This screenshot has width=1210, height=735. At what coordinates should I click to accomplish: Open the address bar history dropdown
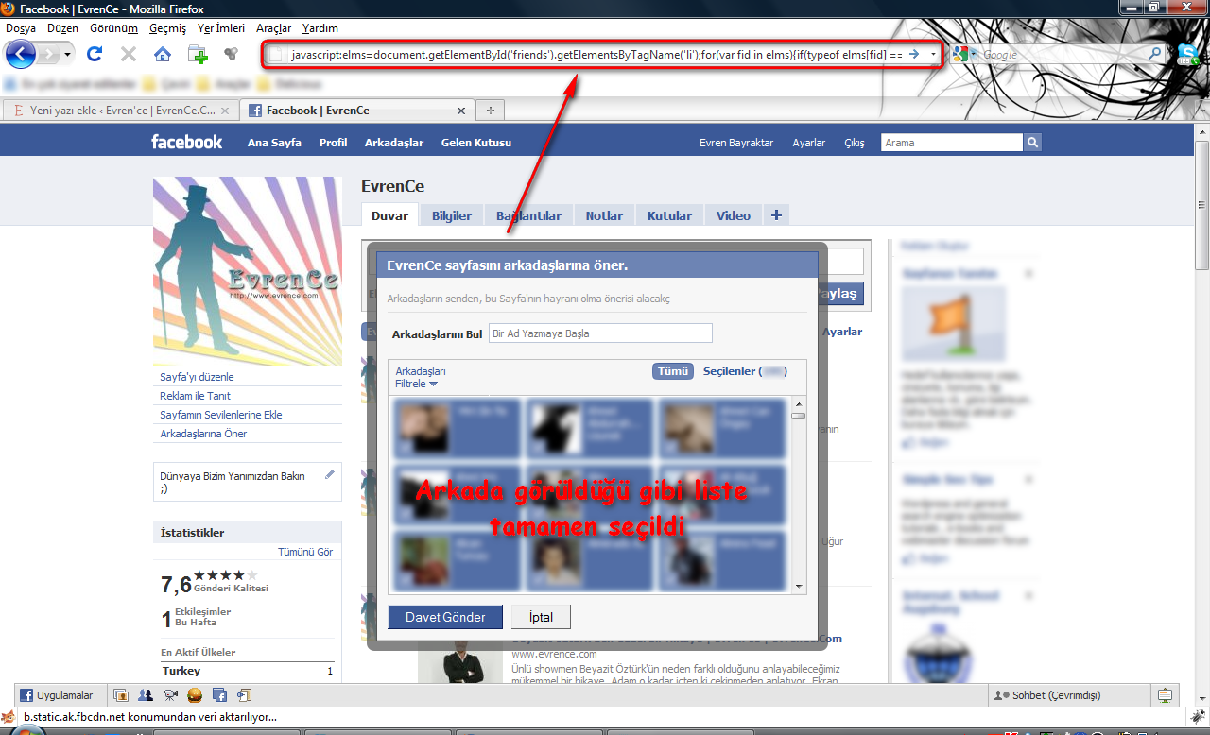pyautogui.click(x=934, y=54)
